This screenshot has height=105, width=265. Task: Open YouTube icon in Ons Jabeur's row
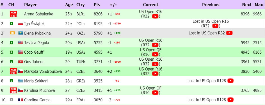tap(155, 64)
